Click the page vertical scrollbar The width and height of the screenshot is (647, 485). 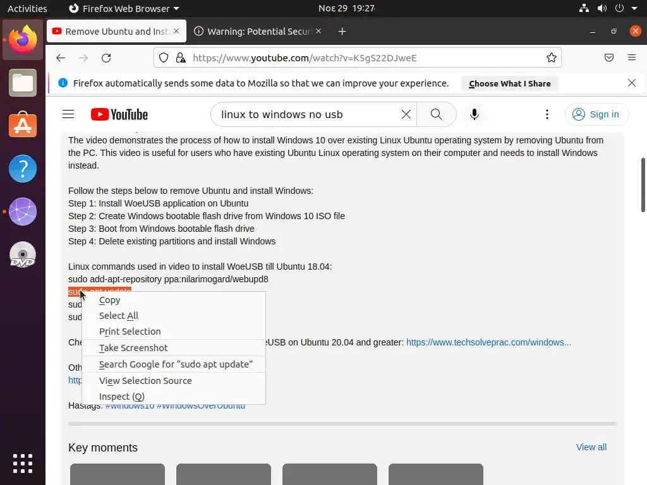coord(643,185)
